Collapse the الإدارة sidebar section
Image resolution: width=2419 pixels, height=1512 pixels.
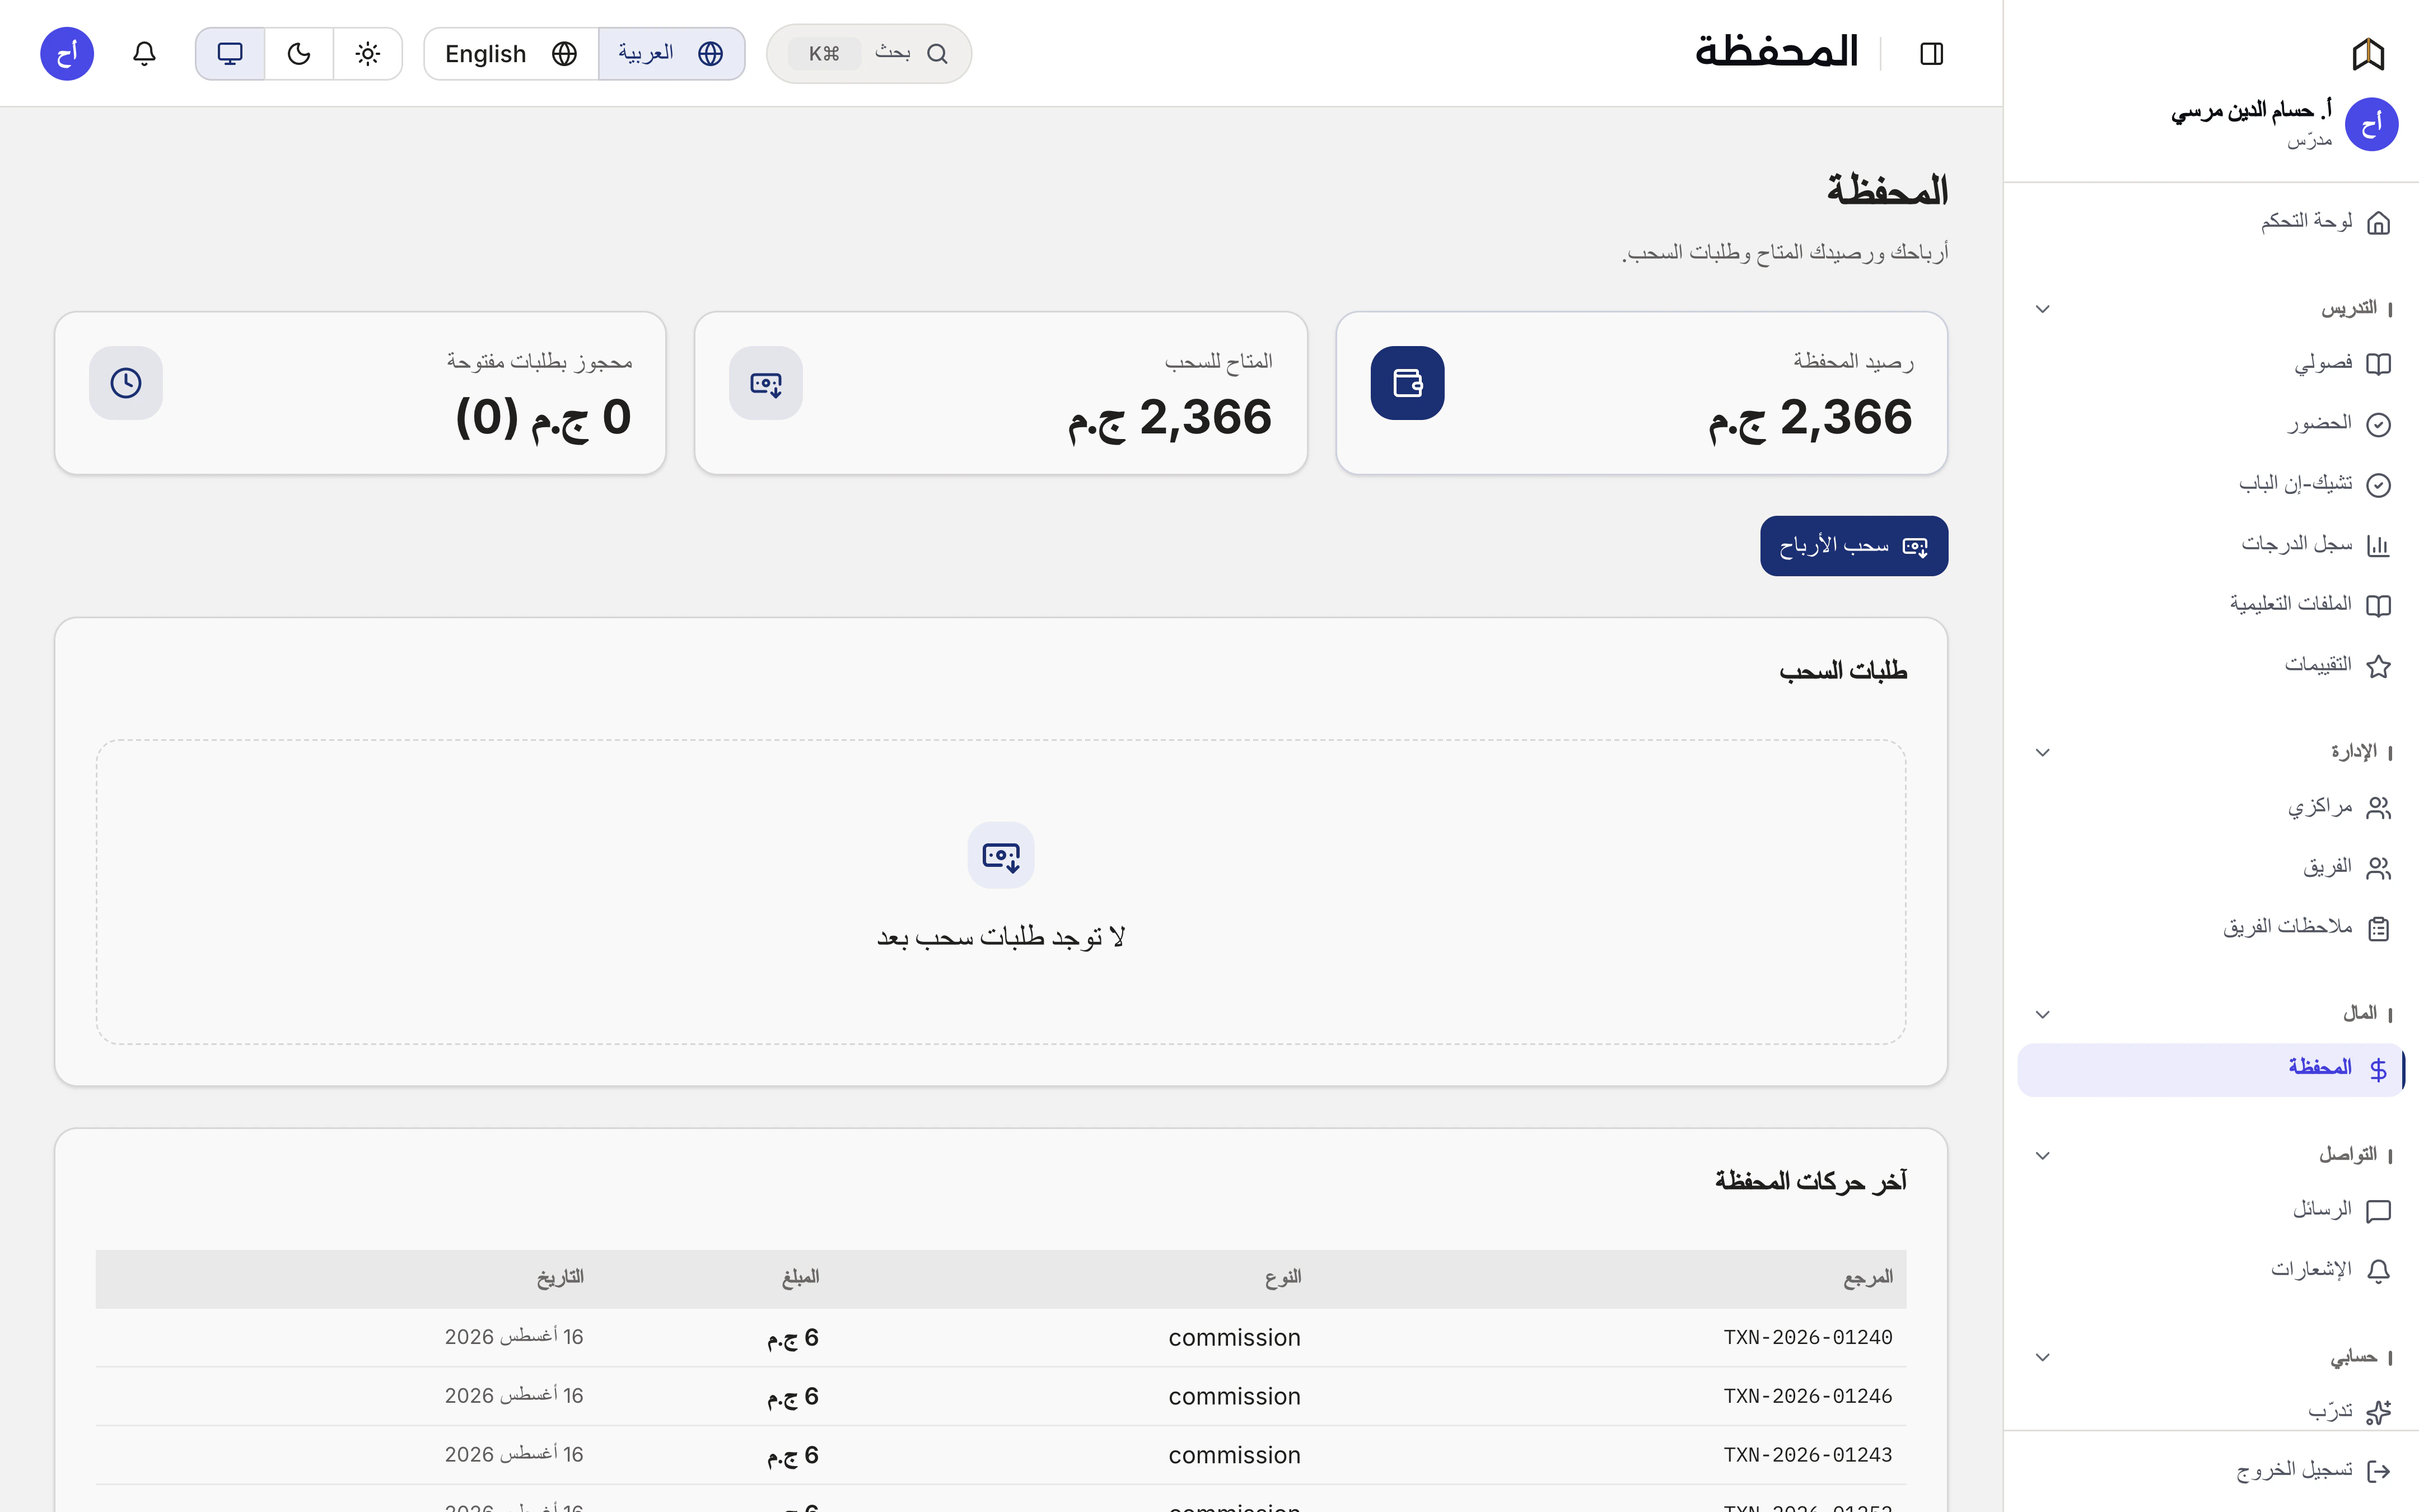tap(2042, 752)
